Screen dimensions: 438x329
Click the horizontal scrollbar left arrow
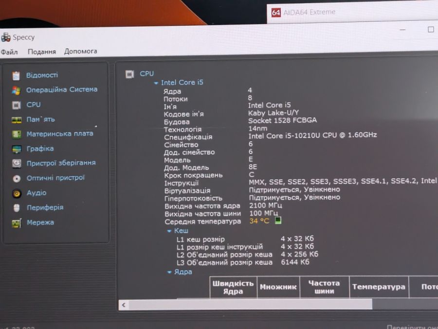tap(124, 305)
